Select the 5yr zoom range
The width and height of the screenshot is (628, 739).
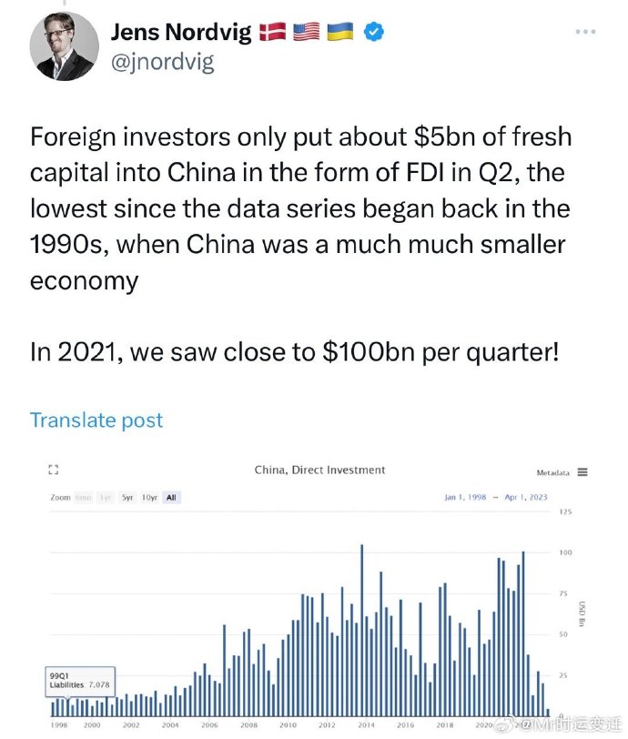(x=127, y=497)
